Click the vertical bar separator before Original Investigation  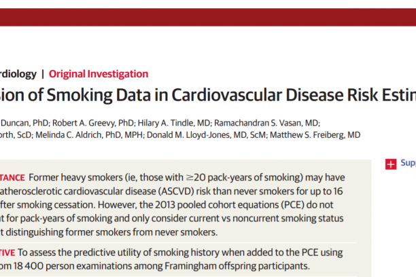tap(43, 74)
